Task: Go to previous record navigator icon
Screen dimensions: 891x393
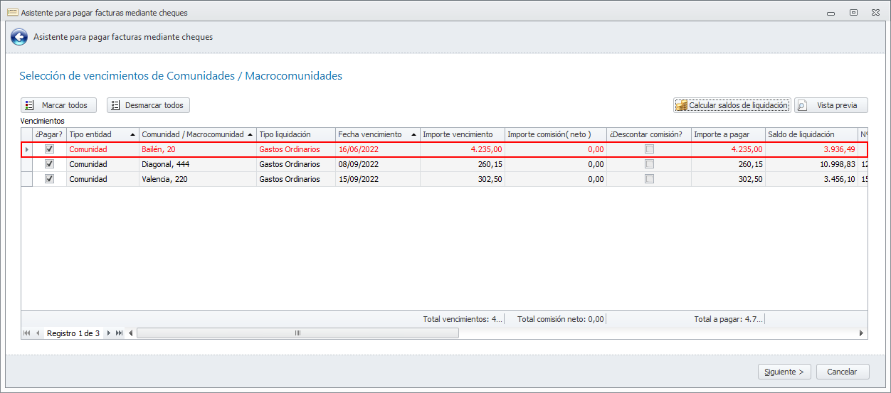Action: tap(38, 333)
